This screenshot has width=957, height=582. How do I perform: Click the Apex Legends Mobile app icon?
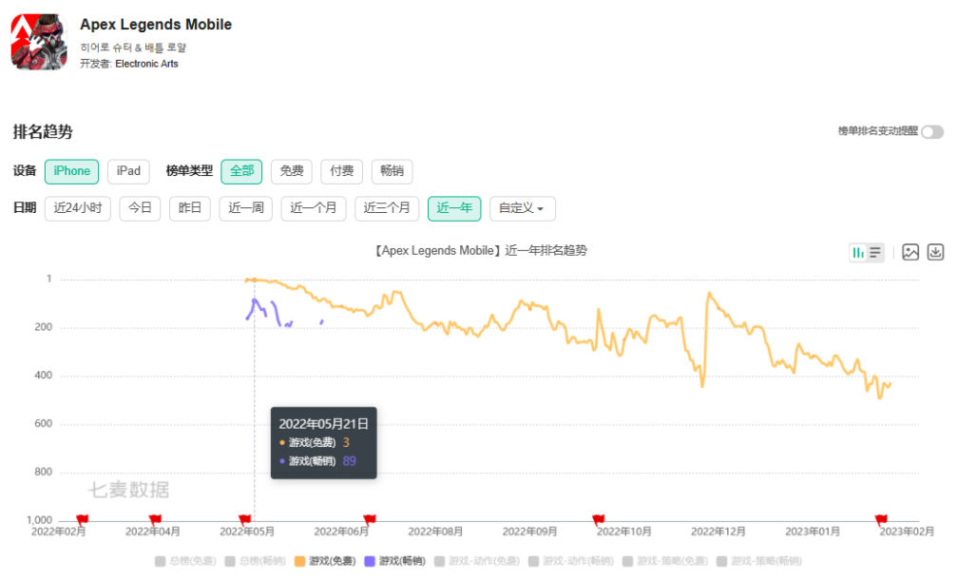click(x=39, y=42)
